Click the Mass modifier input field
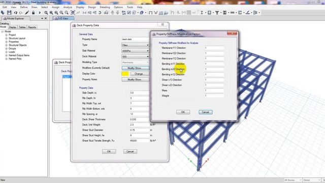 tap(214, 90)
